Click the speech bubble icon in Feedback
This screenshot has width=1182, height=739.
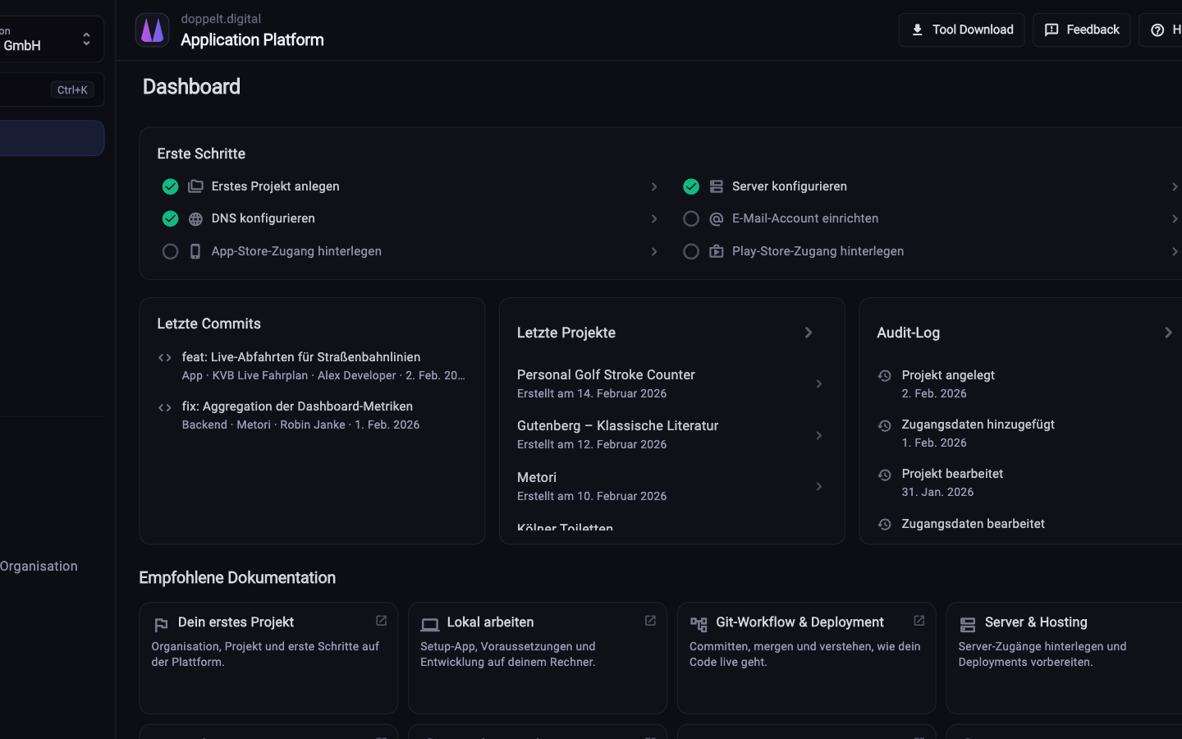1051,30
